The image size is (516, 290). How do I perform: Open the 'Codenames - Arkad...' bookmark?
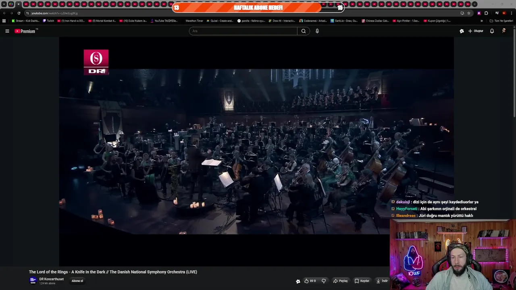313,21
